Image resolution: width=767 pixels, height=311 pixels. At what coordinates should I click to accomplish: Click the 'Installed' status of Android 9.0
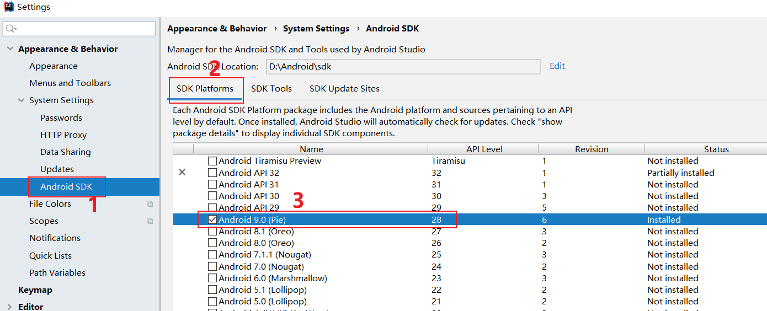(x=664, y=219)
